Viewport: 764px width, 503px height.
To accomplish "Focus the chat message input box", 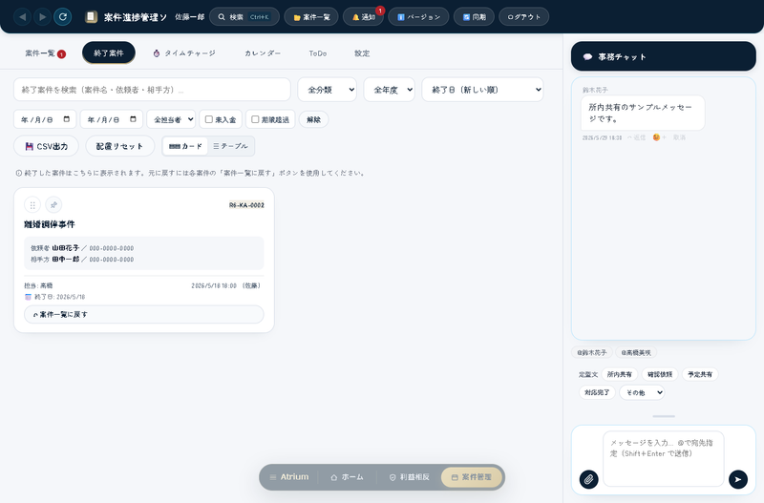I will (663, 458).
